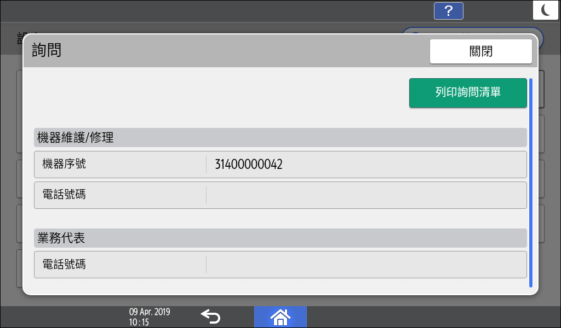Tap the Help question mark icon
Screen dimensions: 561x328
click(x=448, y=11)
